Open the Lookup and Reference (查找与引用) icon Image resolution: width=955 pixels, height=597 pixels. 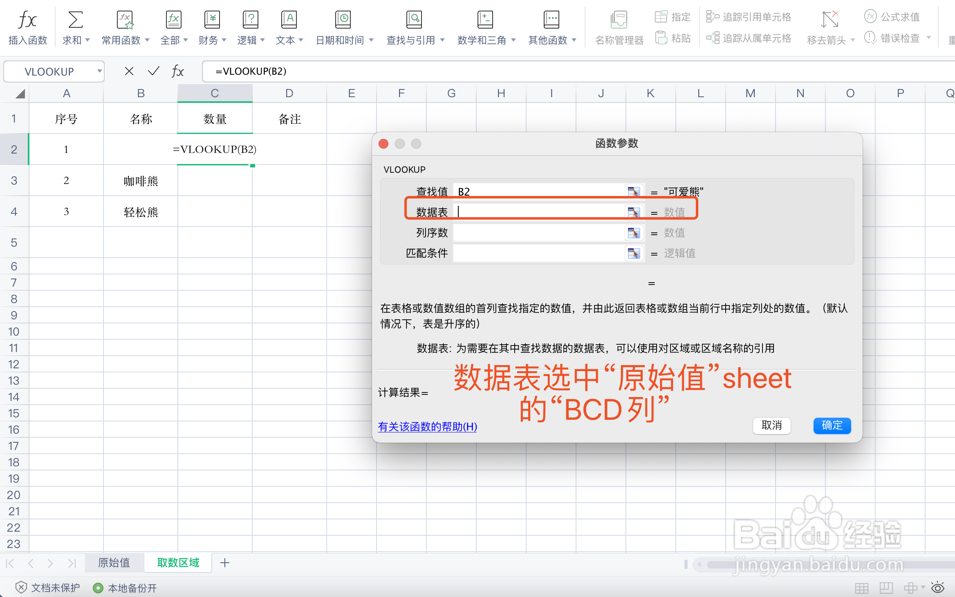[414, 20]
